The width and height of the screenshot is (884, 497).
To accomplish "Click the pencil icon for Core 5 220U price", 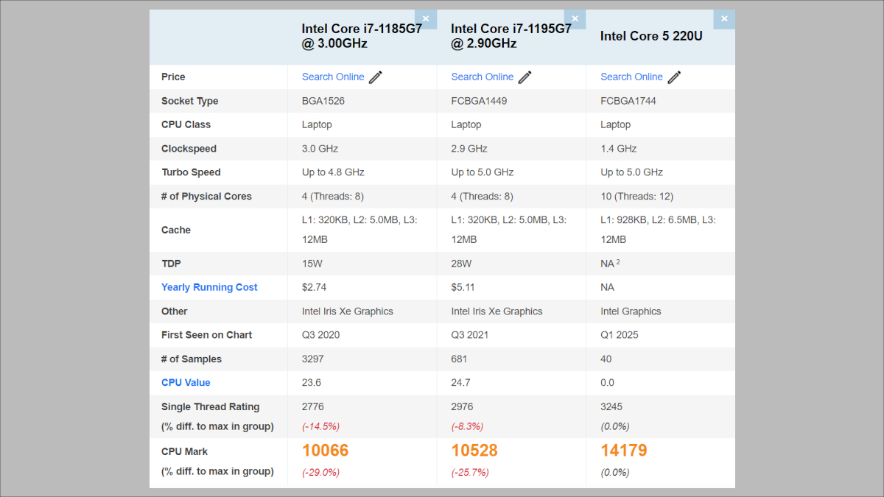I will coord(674,77).
